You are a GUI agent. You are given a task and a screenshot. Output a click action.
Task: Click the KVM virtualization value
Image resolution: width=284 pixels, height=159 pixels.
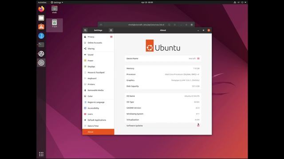coord(197,120)
